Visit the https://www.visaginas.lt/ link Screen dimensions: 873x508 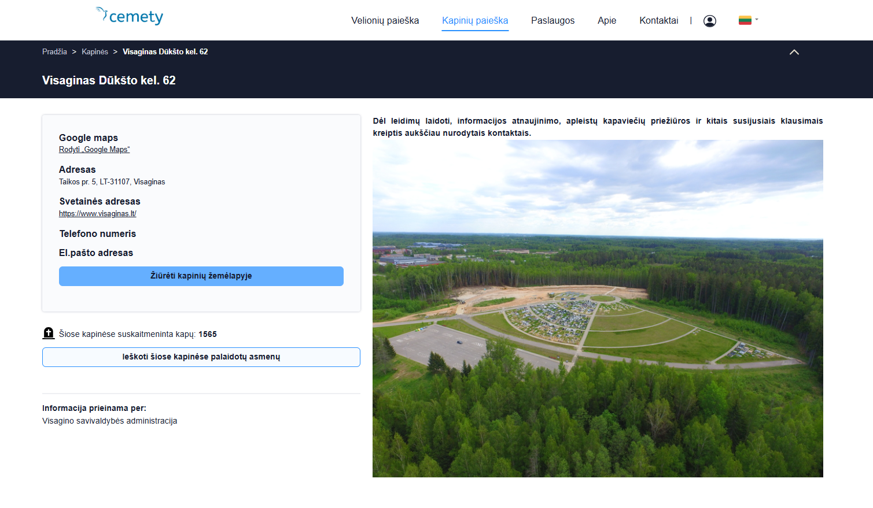coord(98,213)
